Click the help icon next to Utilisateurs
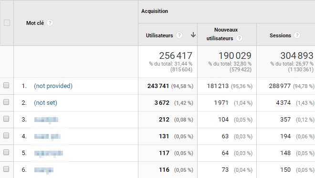The image size is (315, 178). (x=179, y=35)
